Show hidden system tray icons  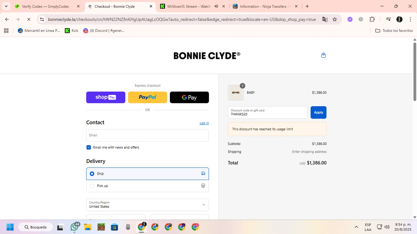(x=356, y=227)
